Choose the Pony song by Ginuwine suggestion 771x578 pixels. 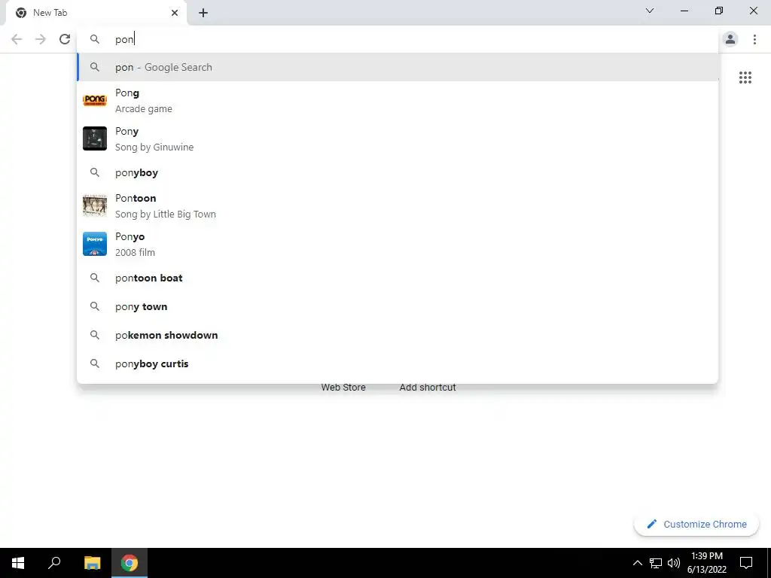tap(398, 138)
